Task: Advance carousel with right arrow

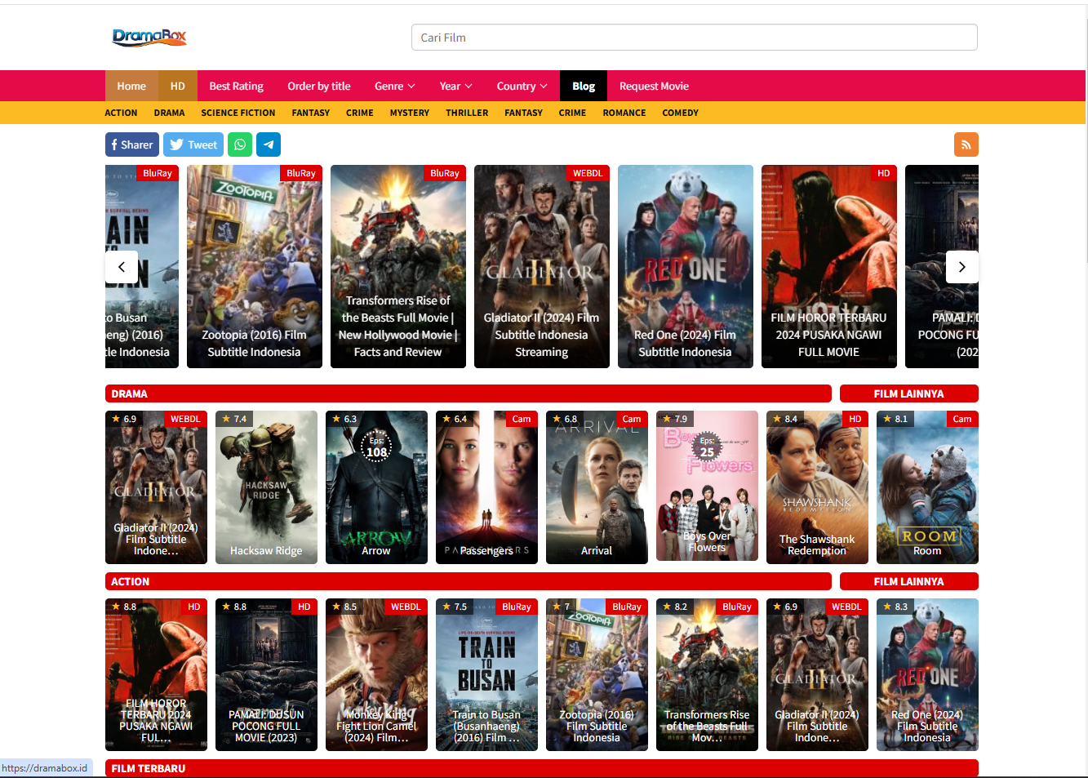Action: coord(961,267)
